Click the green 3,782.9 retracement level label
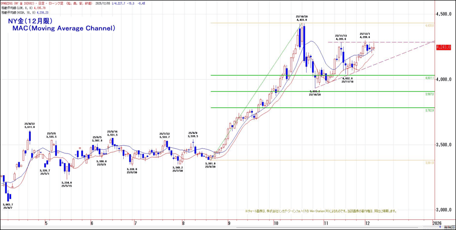Screen dimensions: 456x230 (x=430, y=110)
